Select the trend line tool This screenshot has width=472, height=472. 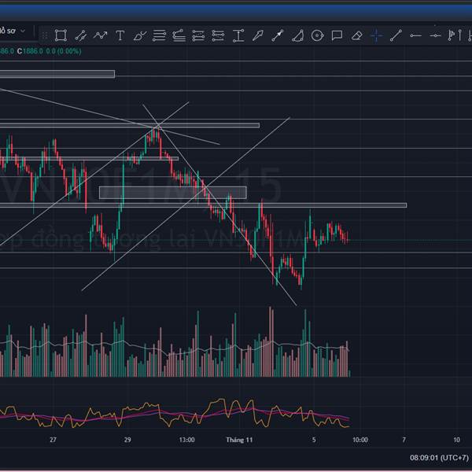pos(396,35)
